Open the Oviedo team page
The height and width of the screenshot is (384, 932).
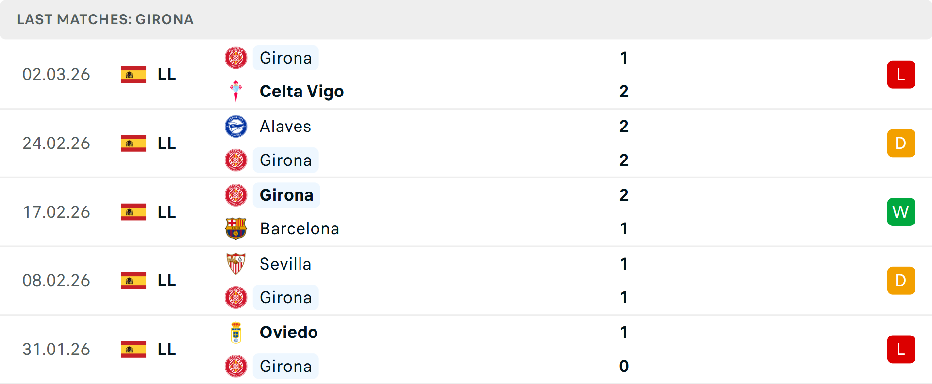coord(288,333)
